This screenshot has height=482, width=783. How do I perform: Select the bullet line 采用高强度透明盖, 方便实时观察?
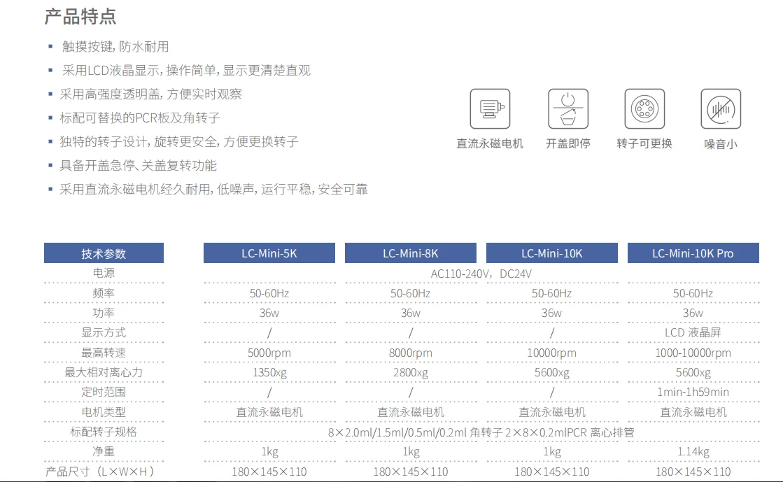click(x=151, y=94)
